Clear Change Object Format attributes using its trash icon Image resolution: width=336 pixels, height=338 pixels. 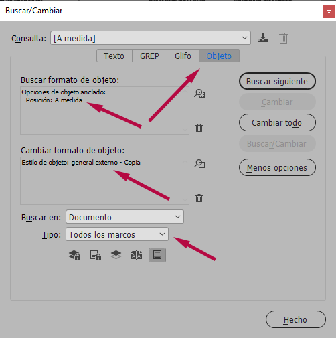tap(199, 198)
